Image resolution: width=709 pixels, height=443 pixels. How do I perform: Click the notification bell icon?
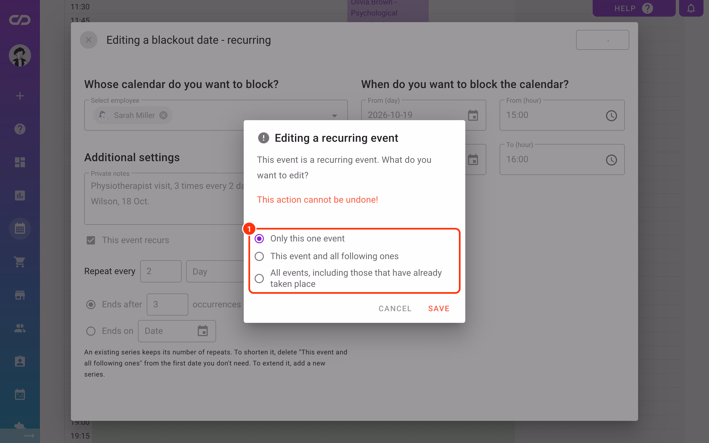click(x=691, y=8)
